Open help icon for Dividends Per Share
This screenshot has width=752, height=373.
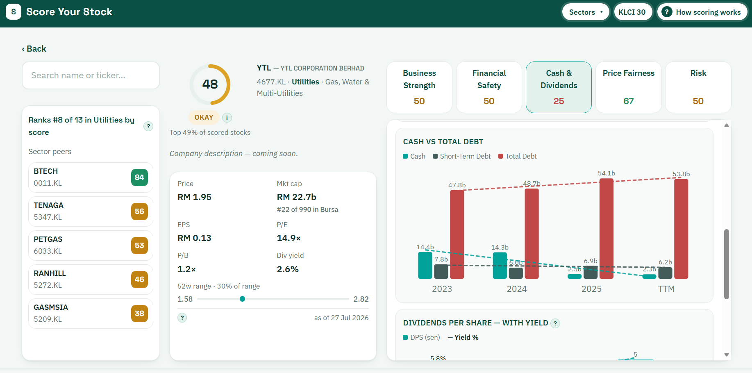click(x=555, y=323)
